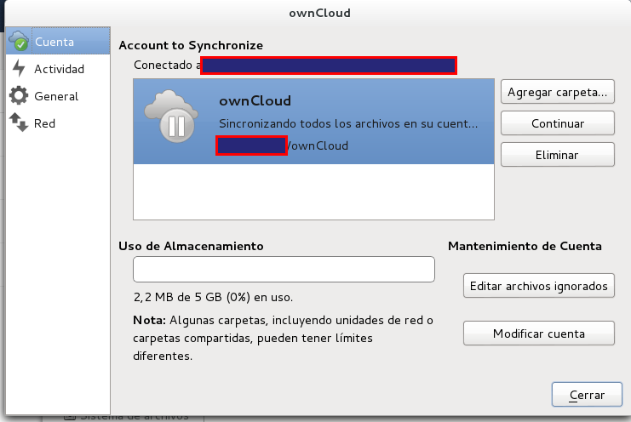Click the 'Mantenimiento de Cuenta' heading
The width and height of the screenshot is (631, 422).
[525, 246]
